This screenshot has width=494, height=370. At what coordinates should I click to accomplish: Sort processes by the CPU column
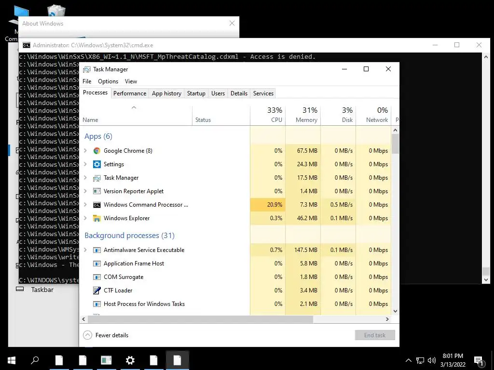pos(268,115)
